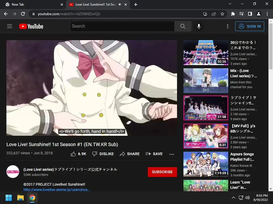Open the Chrome three-dot menu
Image resolution: width=273 pixels, height=204 pixels.
coord(267,14)
